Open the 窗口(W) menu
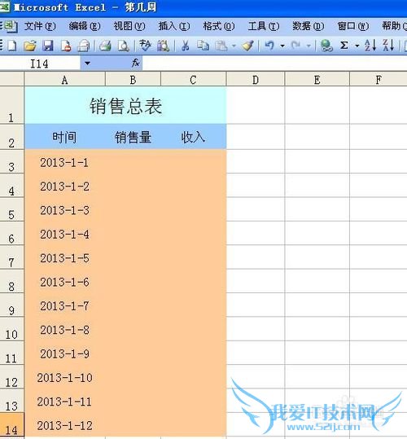This screenshot has height=439, width=407. click(x=353, y=26)
